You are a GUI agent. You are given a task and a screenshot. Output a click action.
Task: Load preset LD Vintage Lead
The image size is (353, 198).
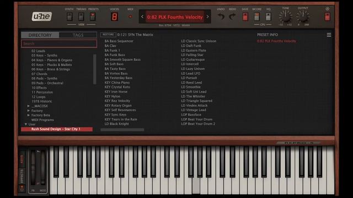(x=194, y=110)
